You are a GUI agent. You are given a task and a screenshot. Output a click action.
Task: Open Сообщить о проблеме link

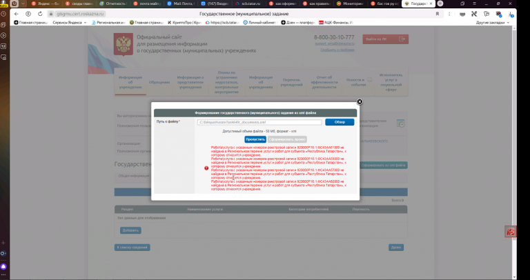click(x=337, y=50)
